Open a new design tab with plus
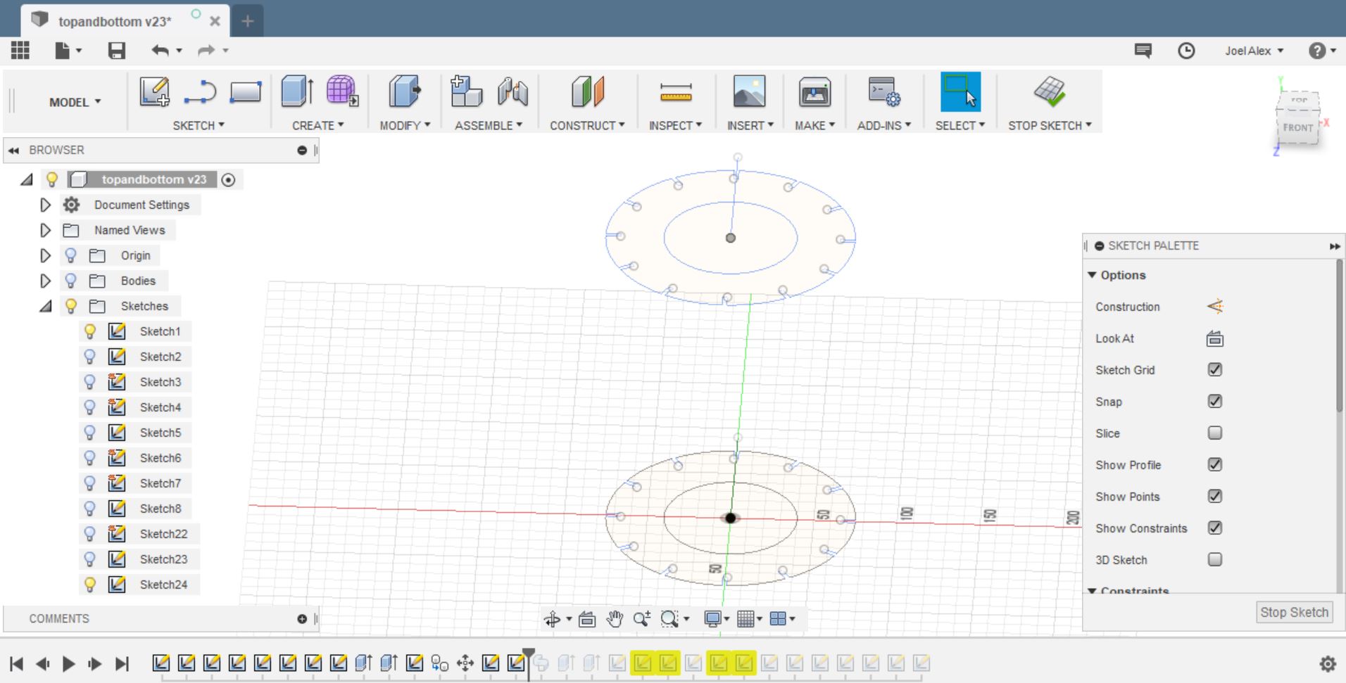Viewport: 1346px width, 683px height. point(247,21)
